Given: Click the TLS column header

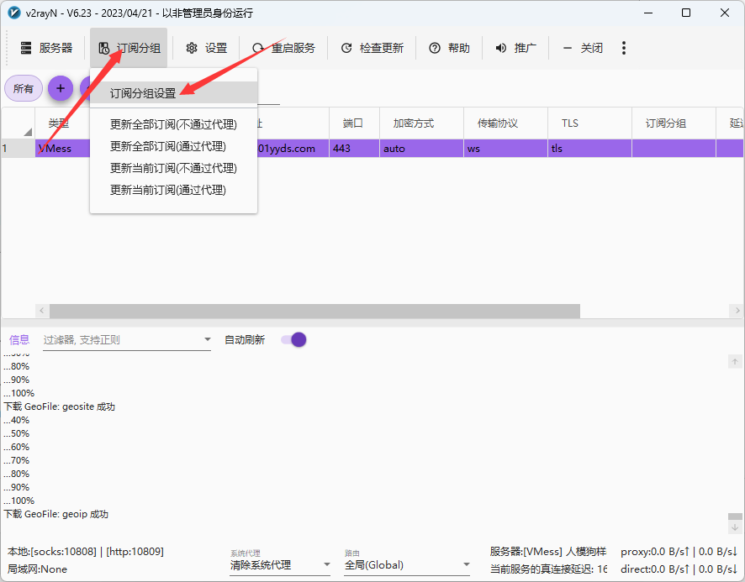Looking at the screenshot, I should pyautogui.click(x=589, y=123).
